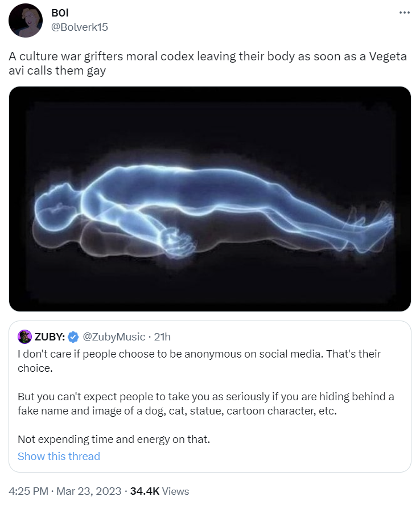
Task: Open the BOI display name link
Action: coord(59,14)
